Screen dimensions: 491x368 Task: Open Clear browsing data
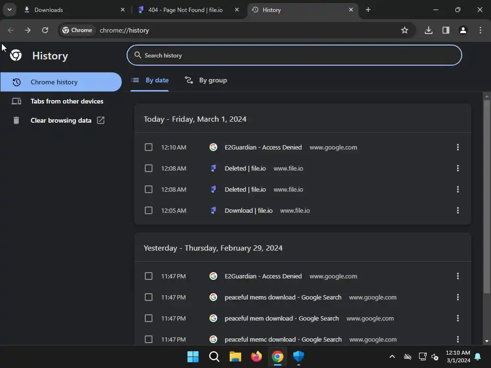pyautogui.click(x=61, y=120)
